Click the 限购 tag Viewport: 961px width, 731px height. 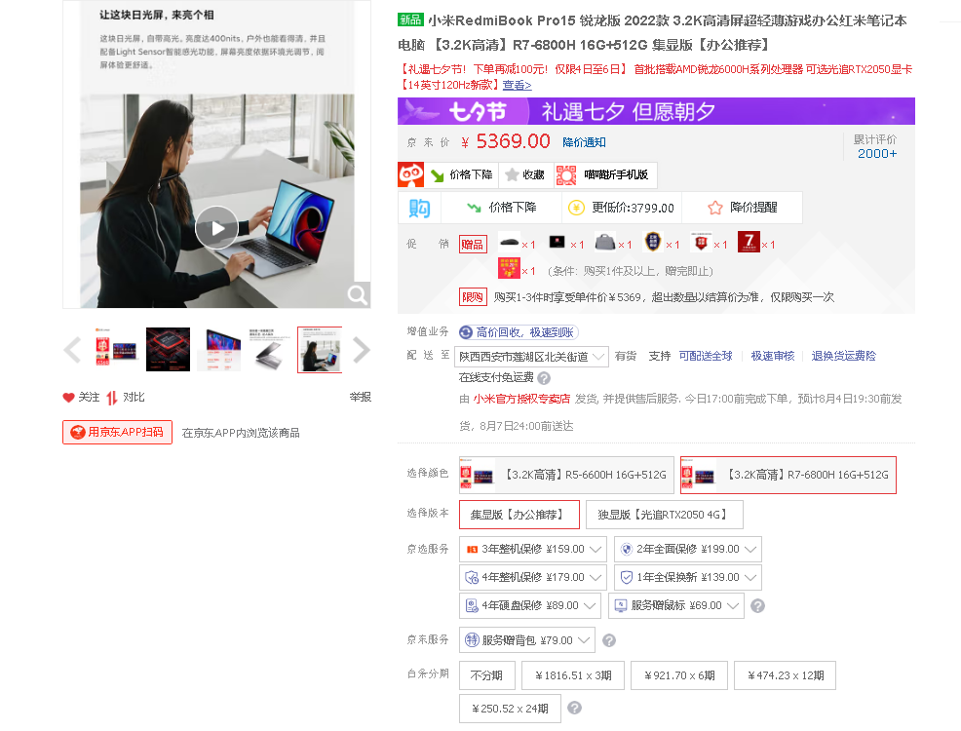[x=473, y=297]
